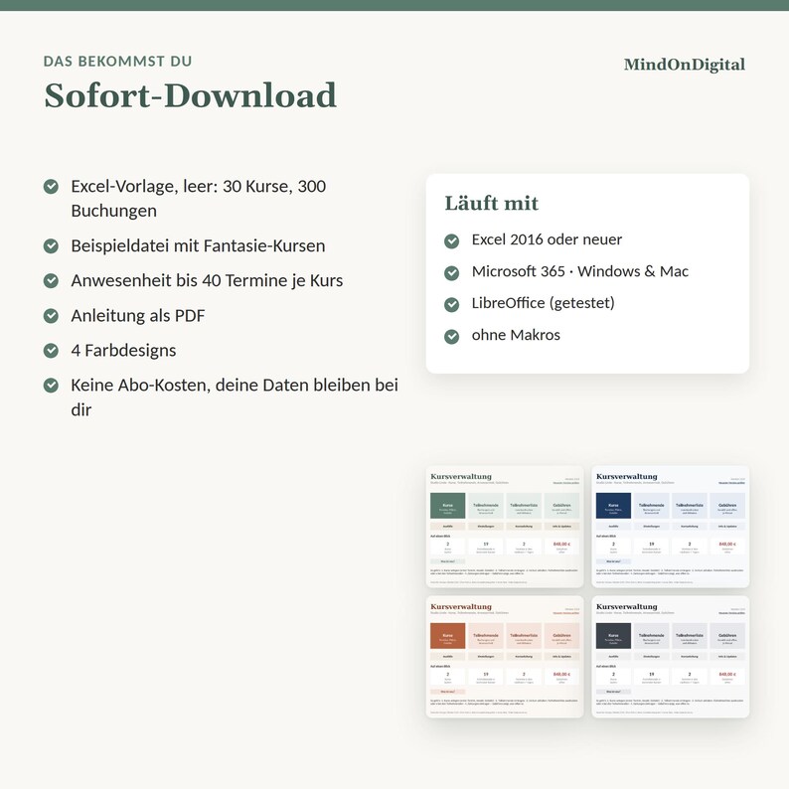Click the text 4 Farbdesigns
Viewport: 789px width, 789px height.
(123, 351)
